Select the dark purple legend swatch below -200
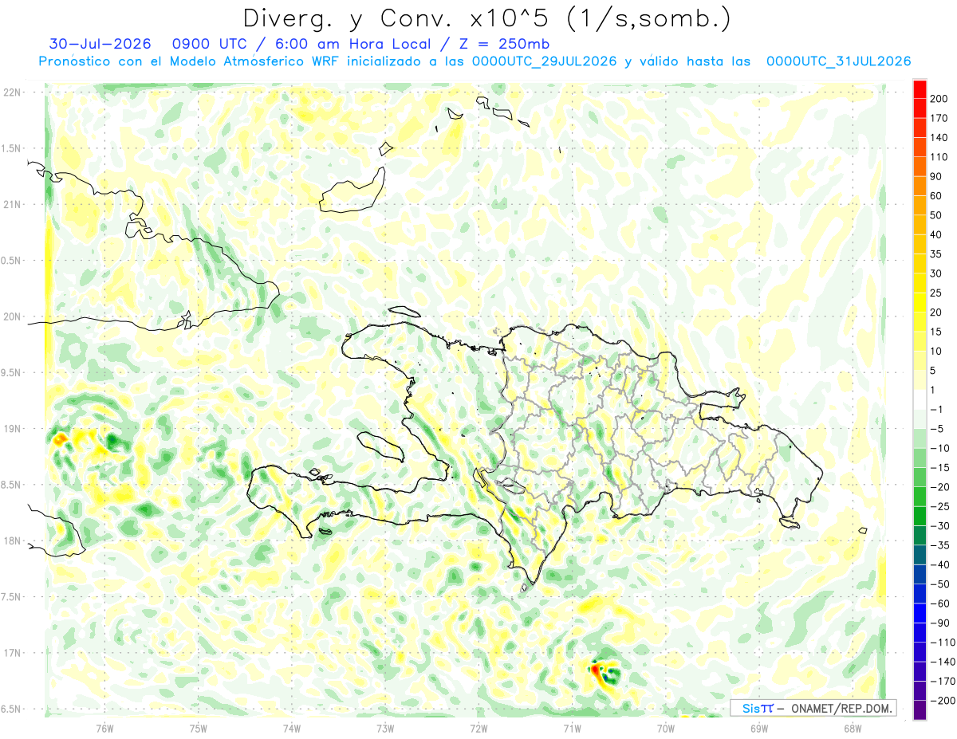 (x=920, y=710)
